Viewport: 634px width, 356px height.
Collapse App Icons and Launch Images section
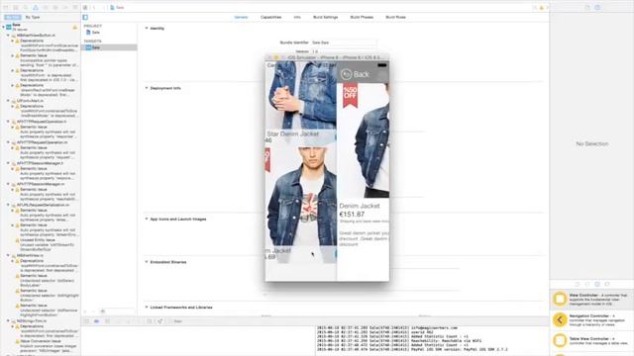[x=147, y=219]
